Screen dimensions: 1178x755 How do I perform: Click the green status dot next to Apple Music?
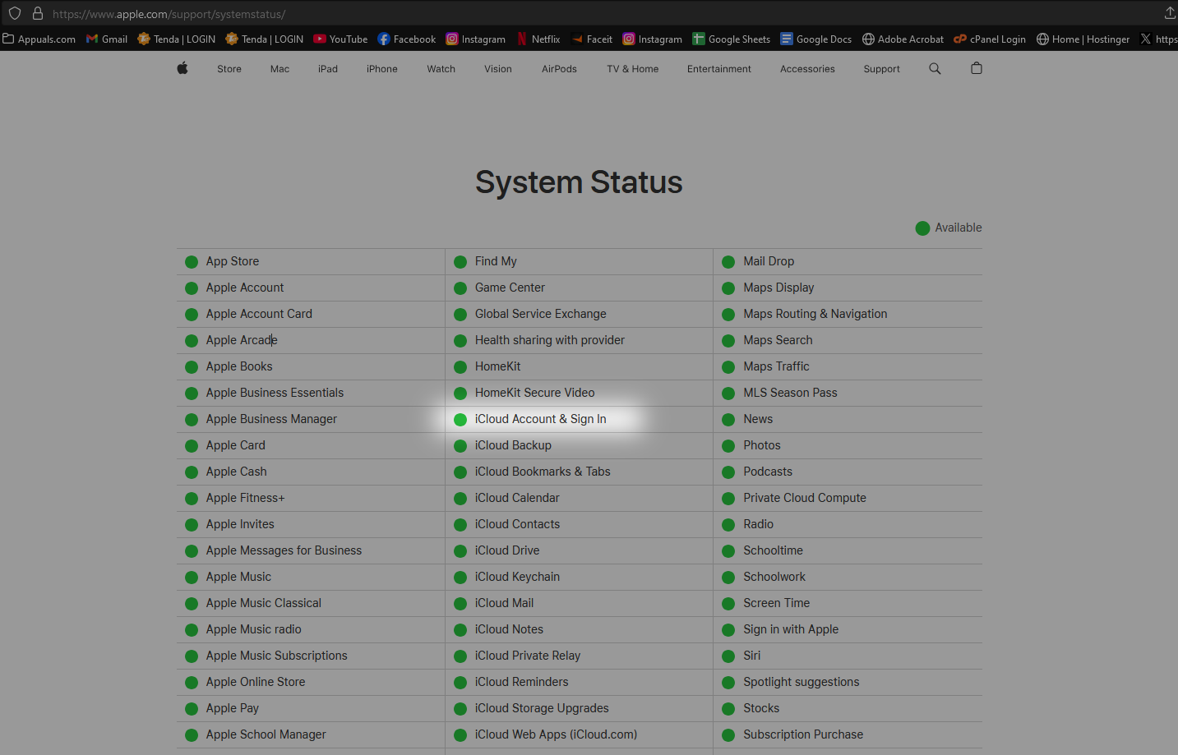point(191,577)
